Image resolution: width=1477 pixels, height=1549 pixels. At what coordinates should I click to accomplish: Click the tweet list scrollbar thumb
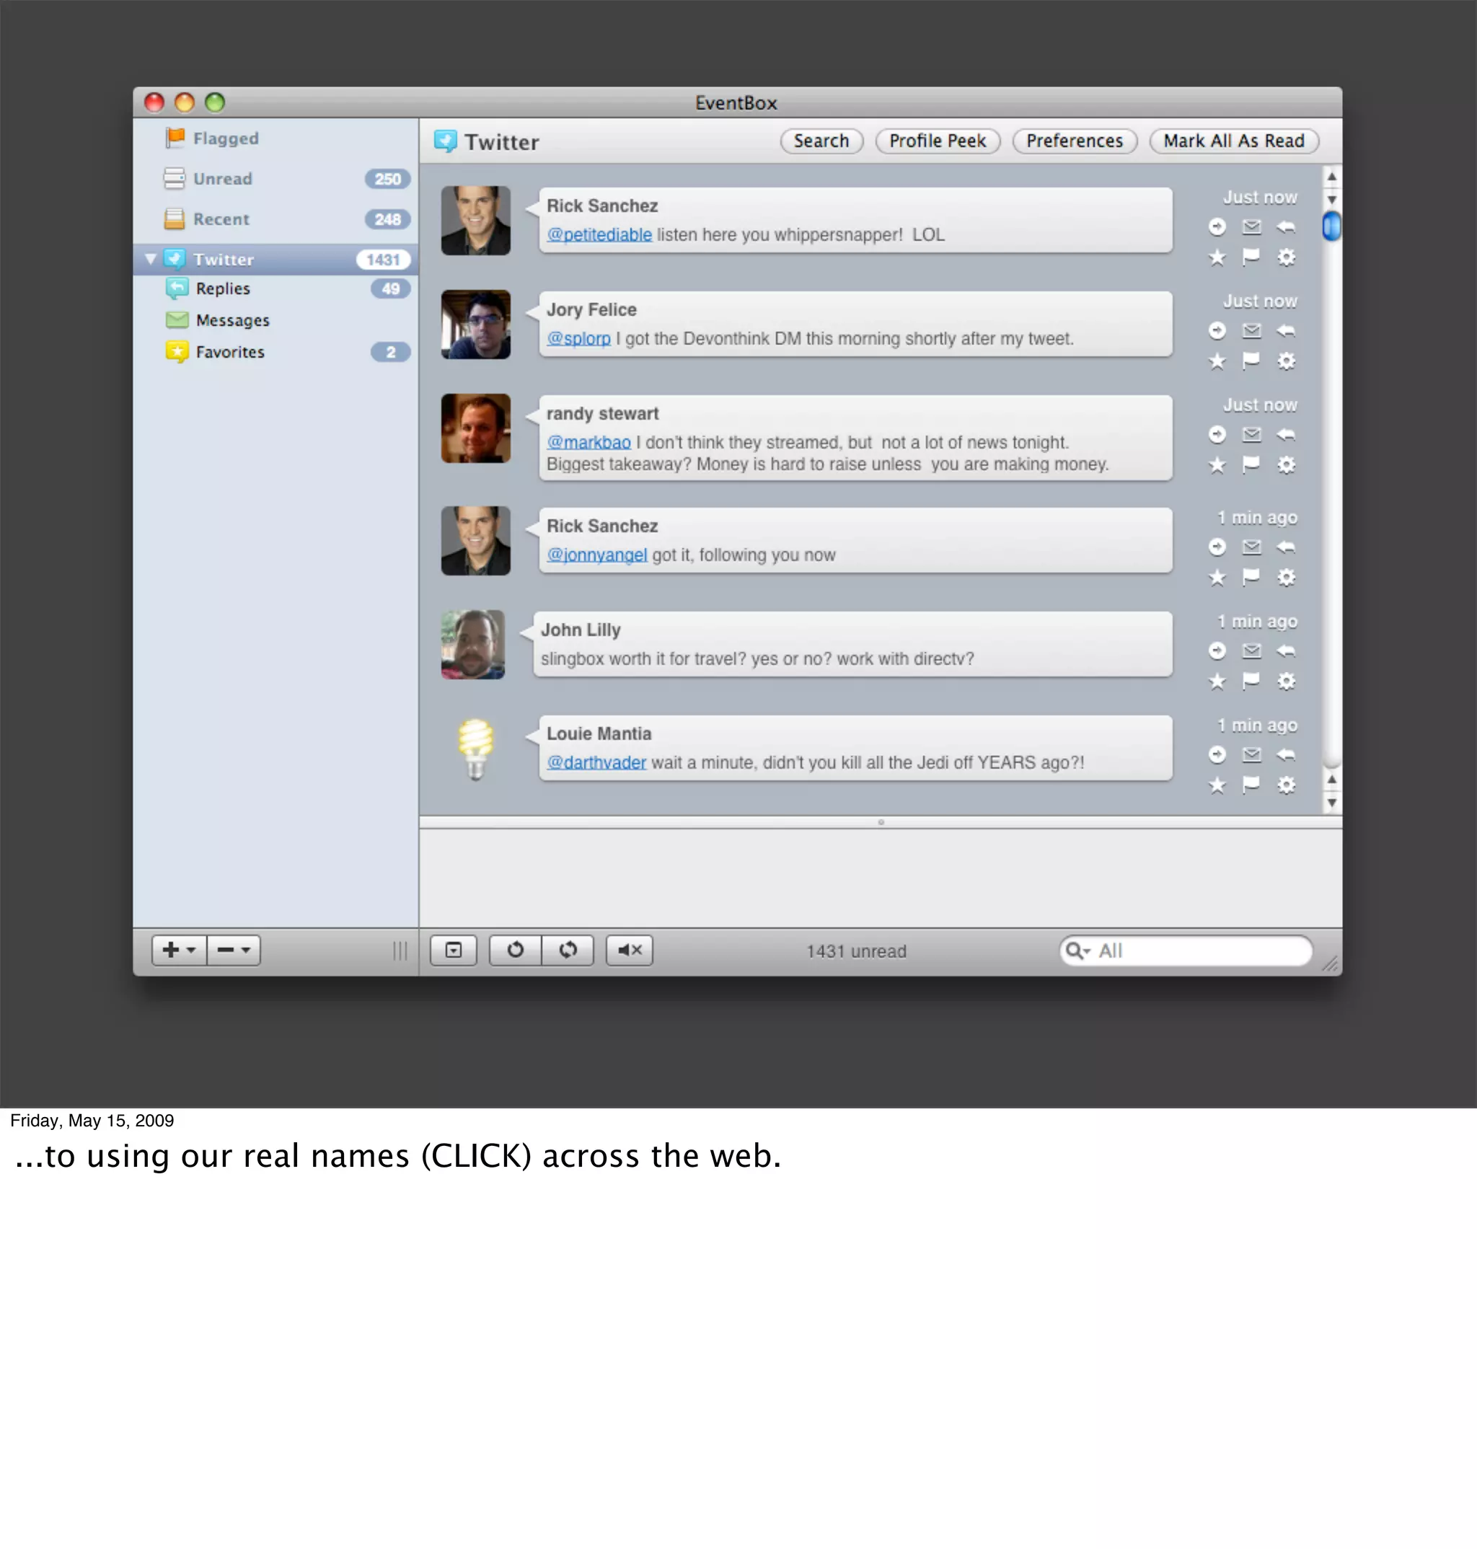[1331, 226]
